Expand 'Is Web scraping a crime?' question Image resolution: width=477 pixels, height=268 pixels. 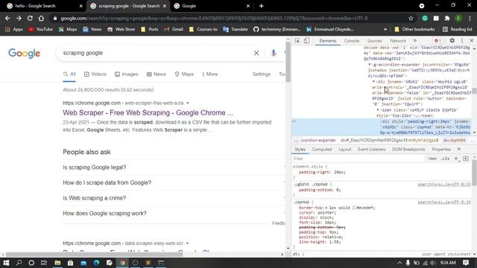[174, 198]
